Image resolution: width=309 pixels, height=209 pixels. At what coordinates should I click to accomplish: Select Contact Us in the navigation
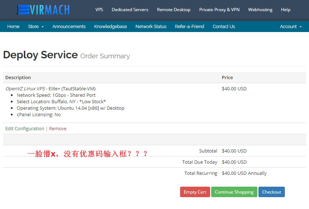pyautogui.click(x=223, y=26)
